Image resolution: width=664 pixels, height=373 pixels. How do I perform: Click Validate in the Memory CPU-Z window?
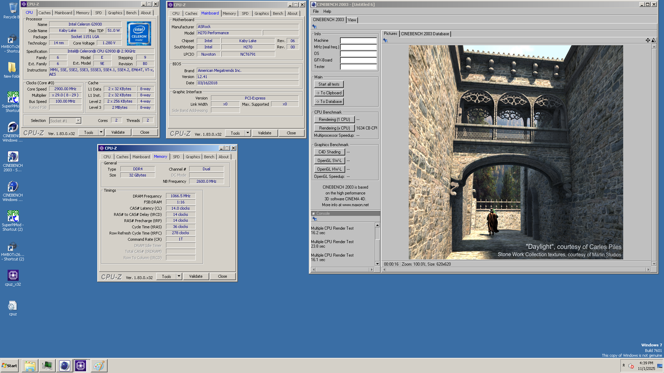[x=196, y=276]
